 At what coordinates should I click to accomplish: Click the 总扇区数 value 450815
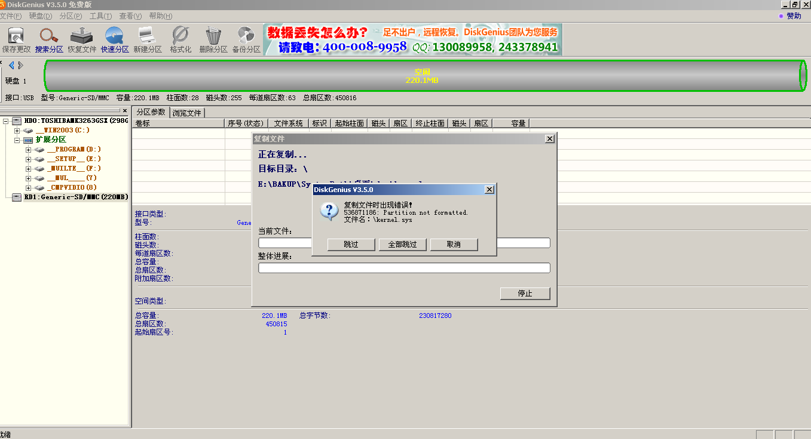[276, 324]
